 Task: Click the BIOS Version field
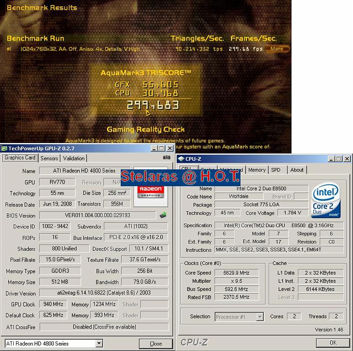pos(97,215)
